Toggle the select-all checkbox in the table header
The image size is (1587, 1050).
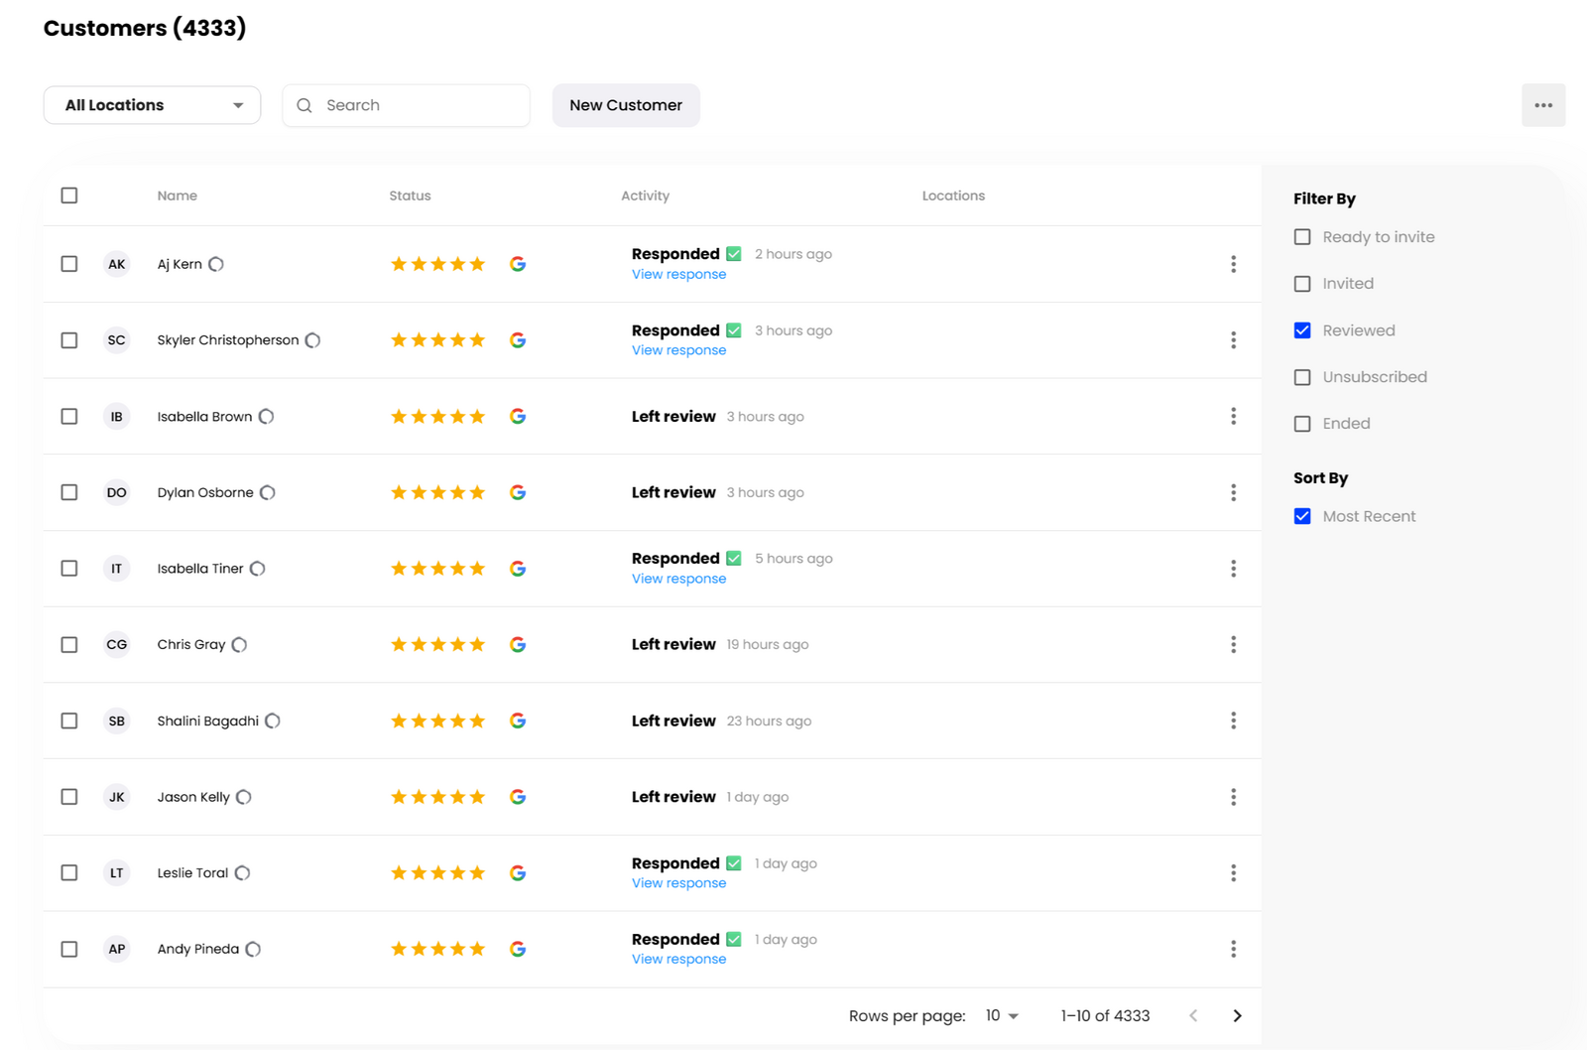(x=69, y=196)
